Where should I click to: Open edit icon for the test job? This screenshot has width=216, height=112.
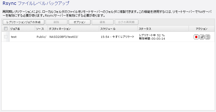coord(202,37)
